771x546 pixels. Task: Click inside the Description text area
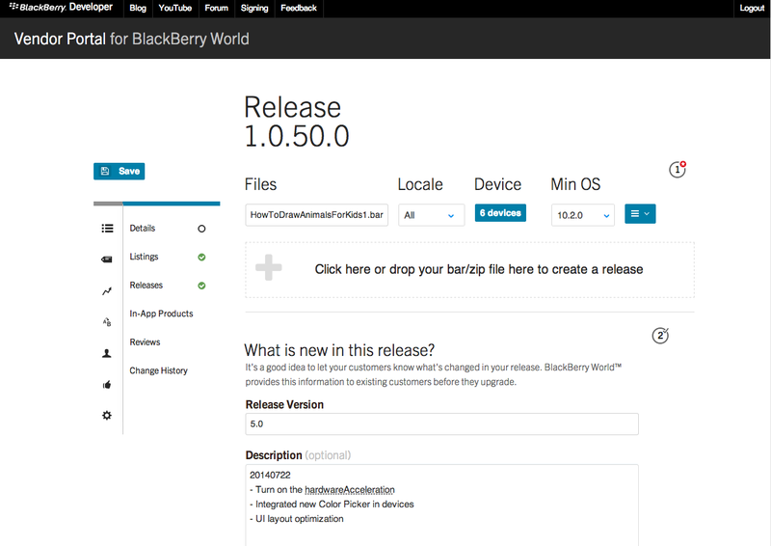tap(441, 505)
